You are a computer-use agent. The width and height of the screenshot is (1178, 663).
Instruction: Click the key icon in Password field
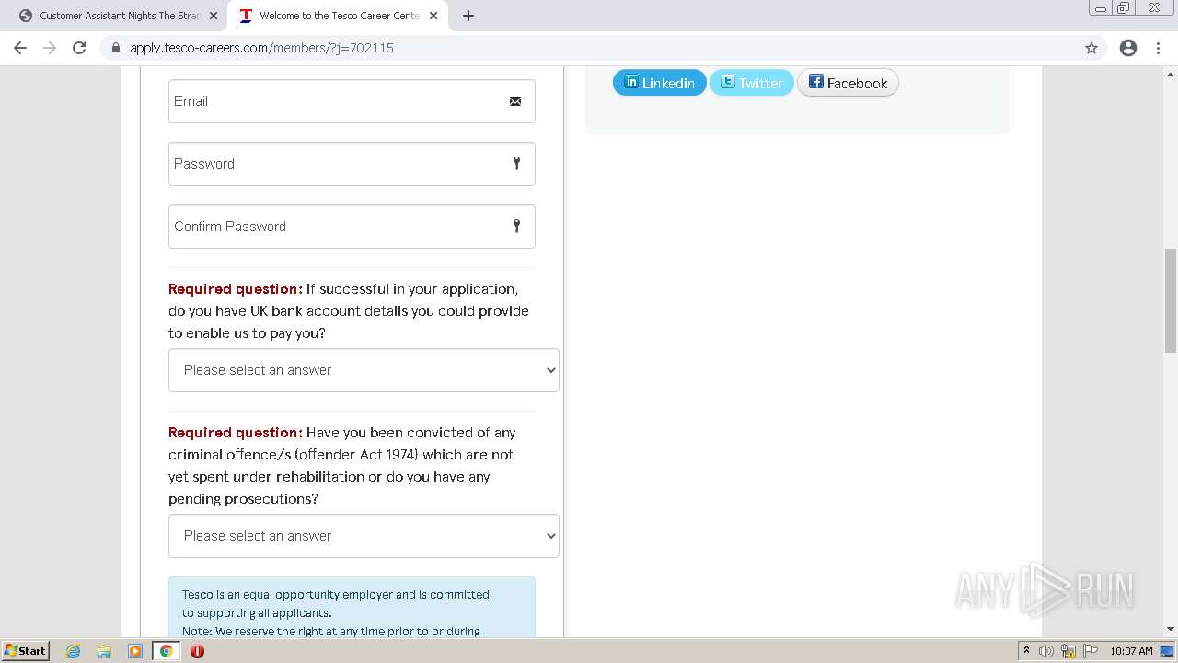516,163
